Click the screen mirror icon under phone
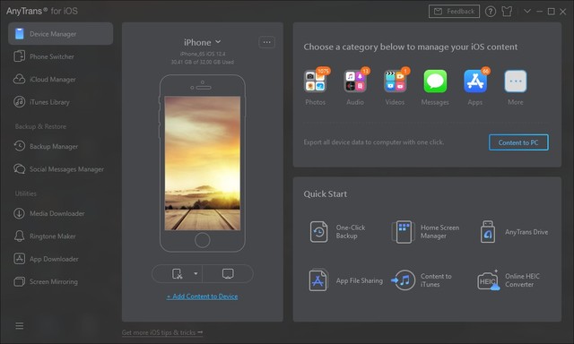This screenshot has height=344, width=574. [228, 274]
